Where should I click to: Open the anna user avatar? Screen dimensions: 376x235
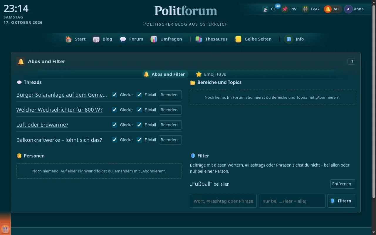pos(348,9)
